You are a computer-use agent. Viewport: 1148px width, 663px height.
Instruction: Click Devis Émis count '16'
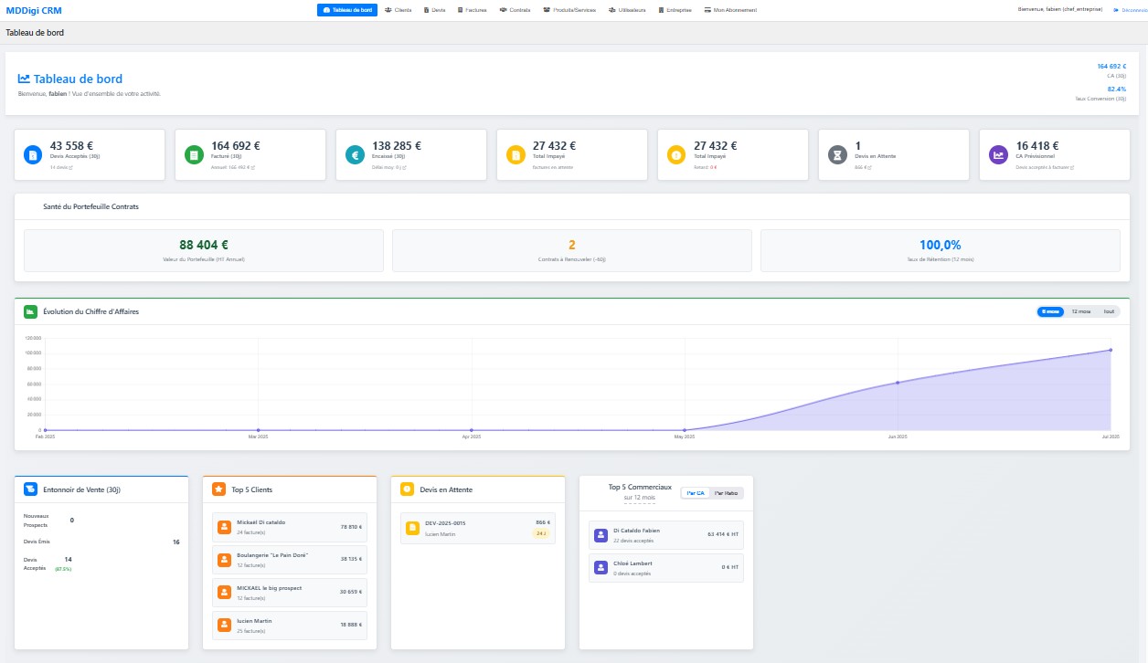(175, 542)
